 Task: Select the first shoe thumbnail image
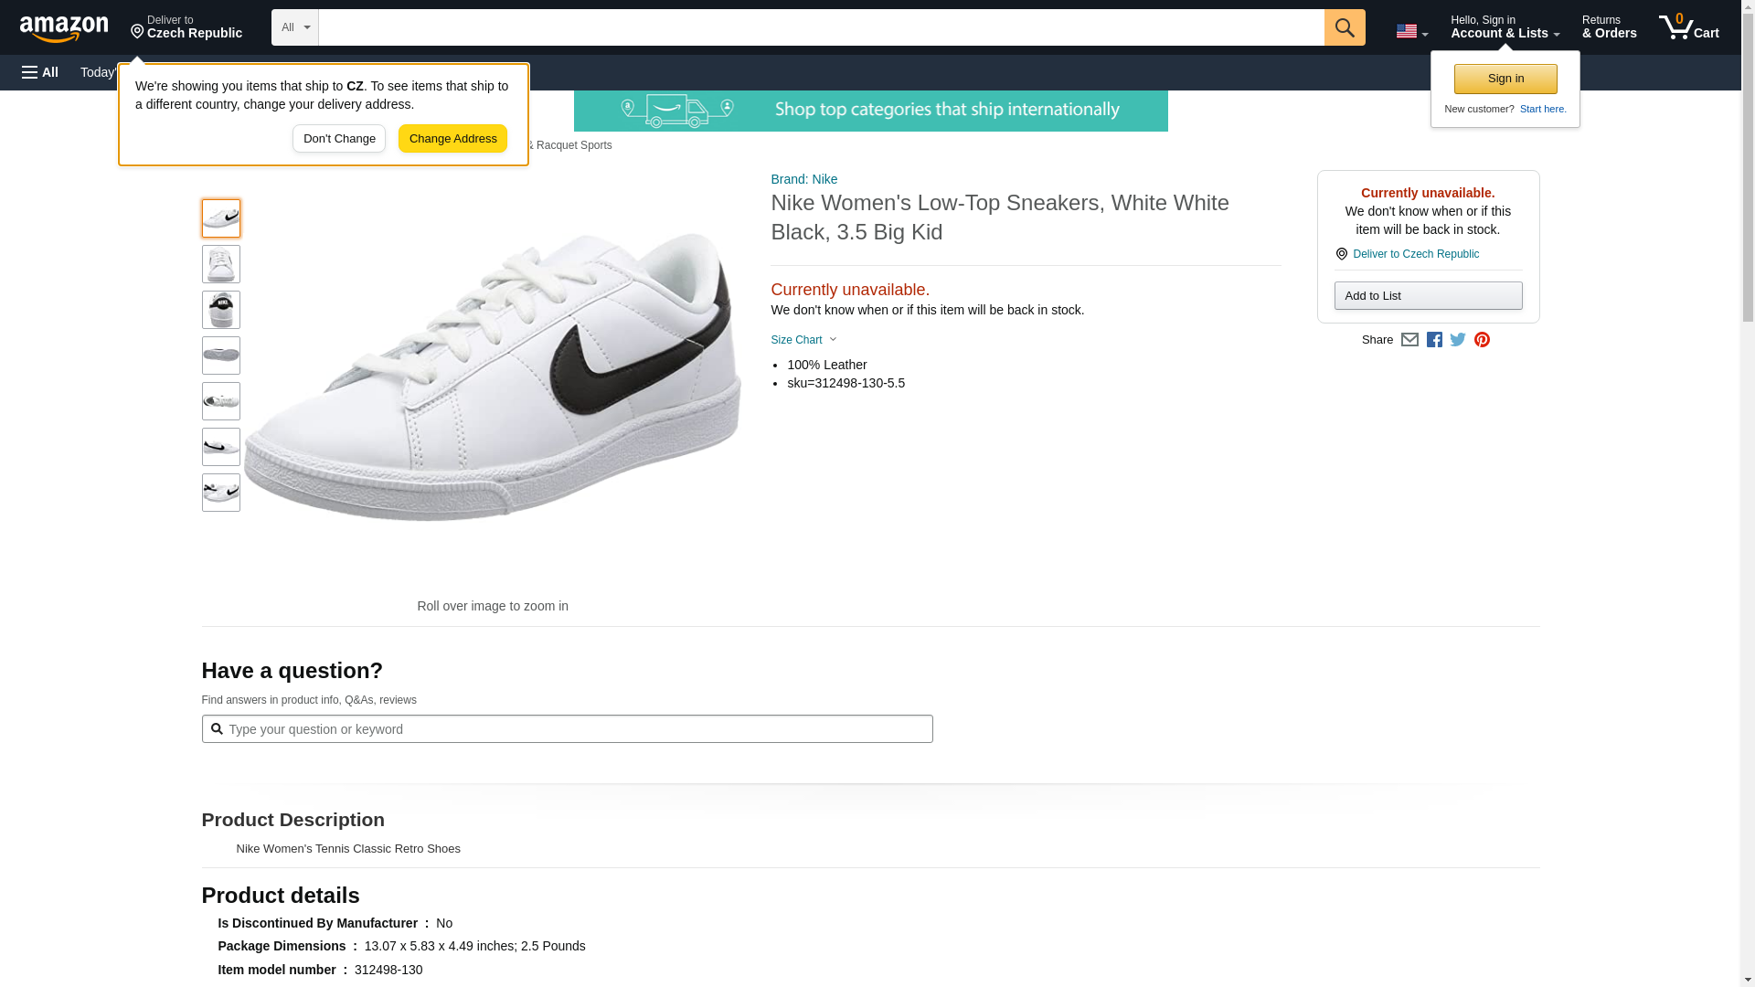pyautogui.click(x=221, y=218)
